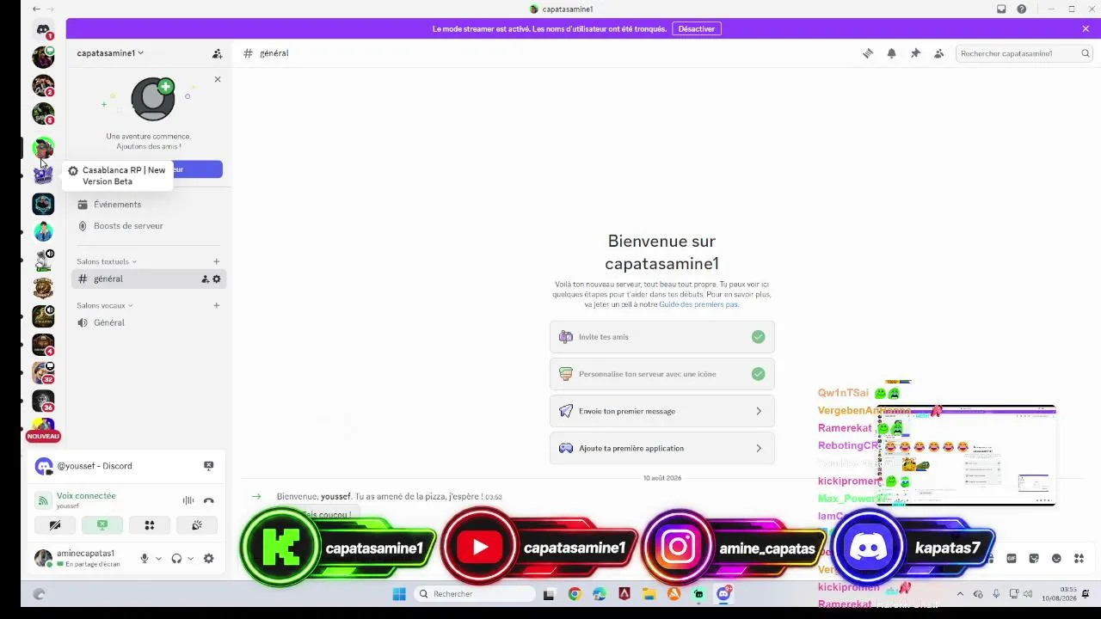Go back with the title bar arrow

(x=36, y=9)
